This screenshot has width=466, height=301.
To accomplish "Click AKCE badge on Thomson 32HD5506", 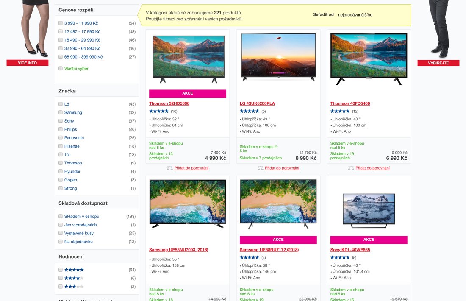I will (188, 93).
